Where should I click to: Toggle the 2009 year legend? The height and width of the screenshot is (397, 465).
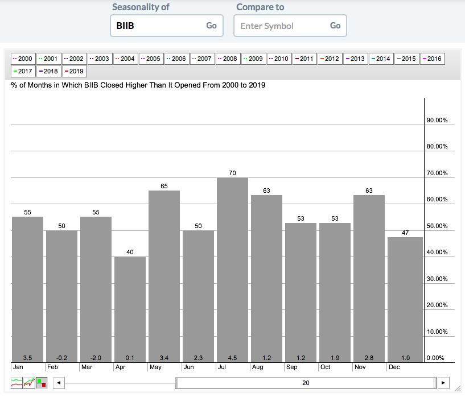pos(253,59)
